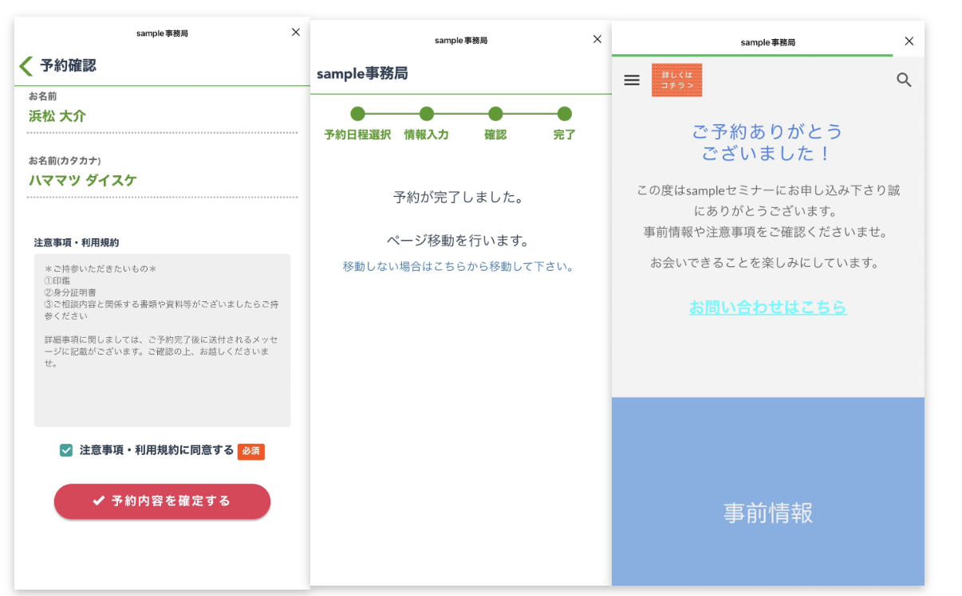Select the 完了 step circle
The height and width of the screenshot is (596, 962).
(565, 114)
